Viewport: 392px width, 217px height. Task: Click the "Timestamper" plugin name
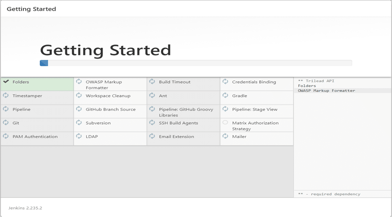[27, 96]
